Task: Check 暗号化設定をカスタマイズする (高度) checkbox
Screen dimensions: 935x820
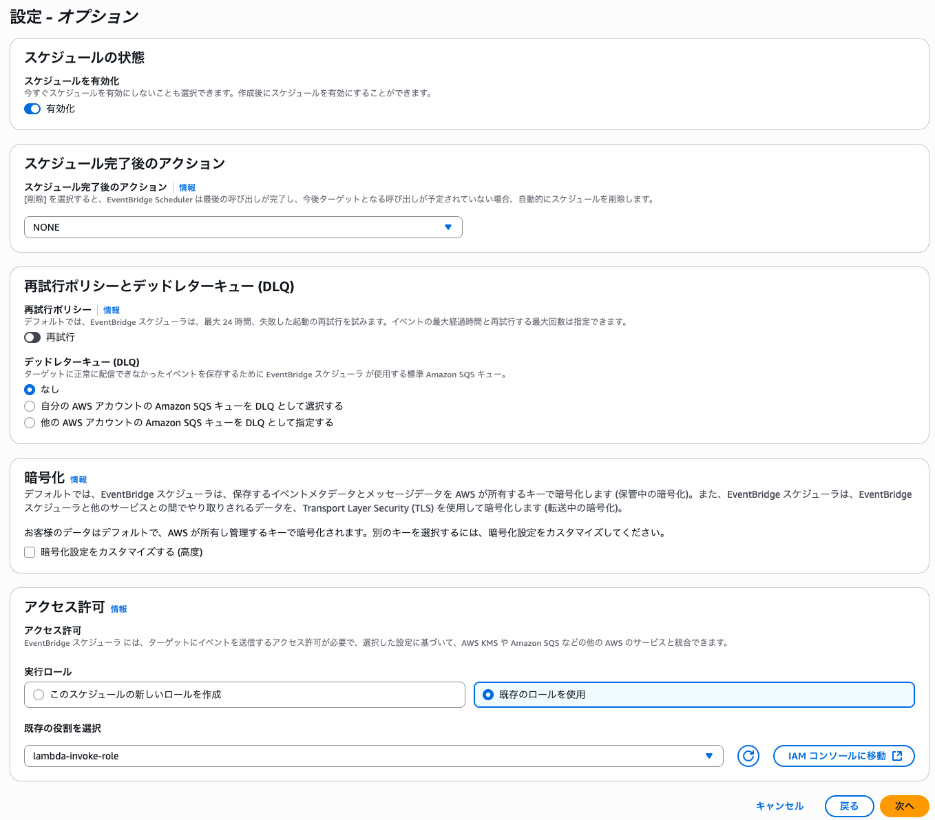Action: pyautogui.click(x=30, y=552)
